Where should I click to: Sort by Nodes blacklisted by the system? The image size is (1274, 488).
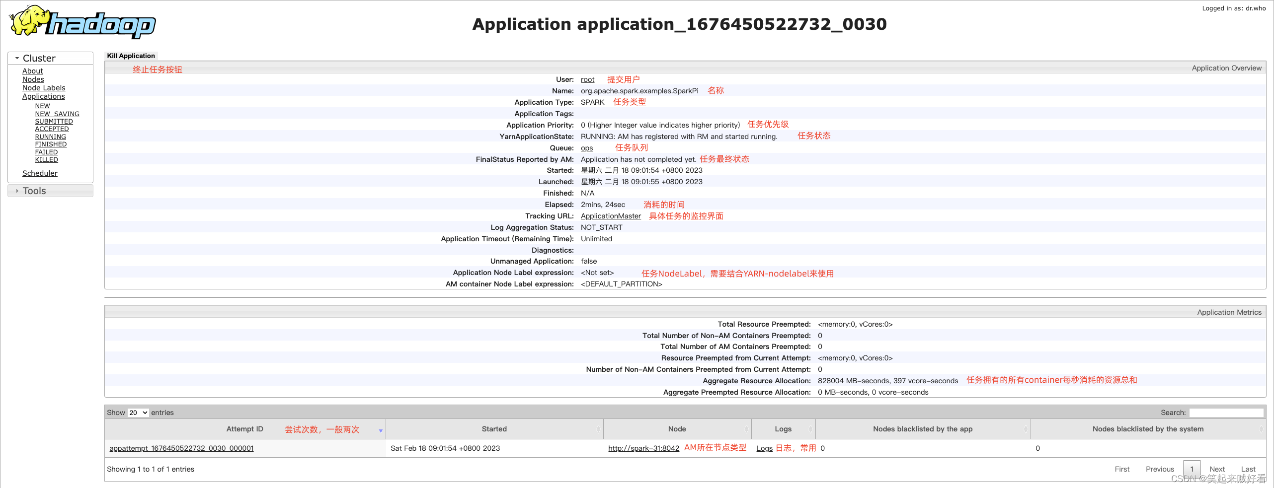click(x=1148, y=429)
